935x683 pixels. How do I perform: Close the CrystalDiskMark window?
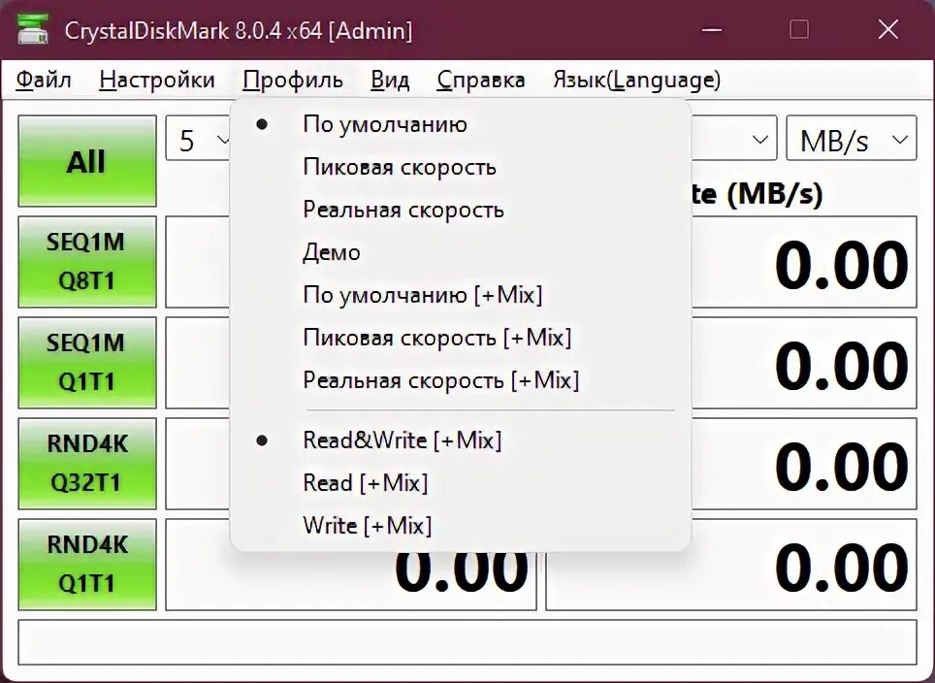pyautogui.click(x=887, y=29)
